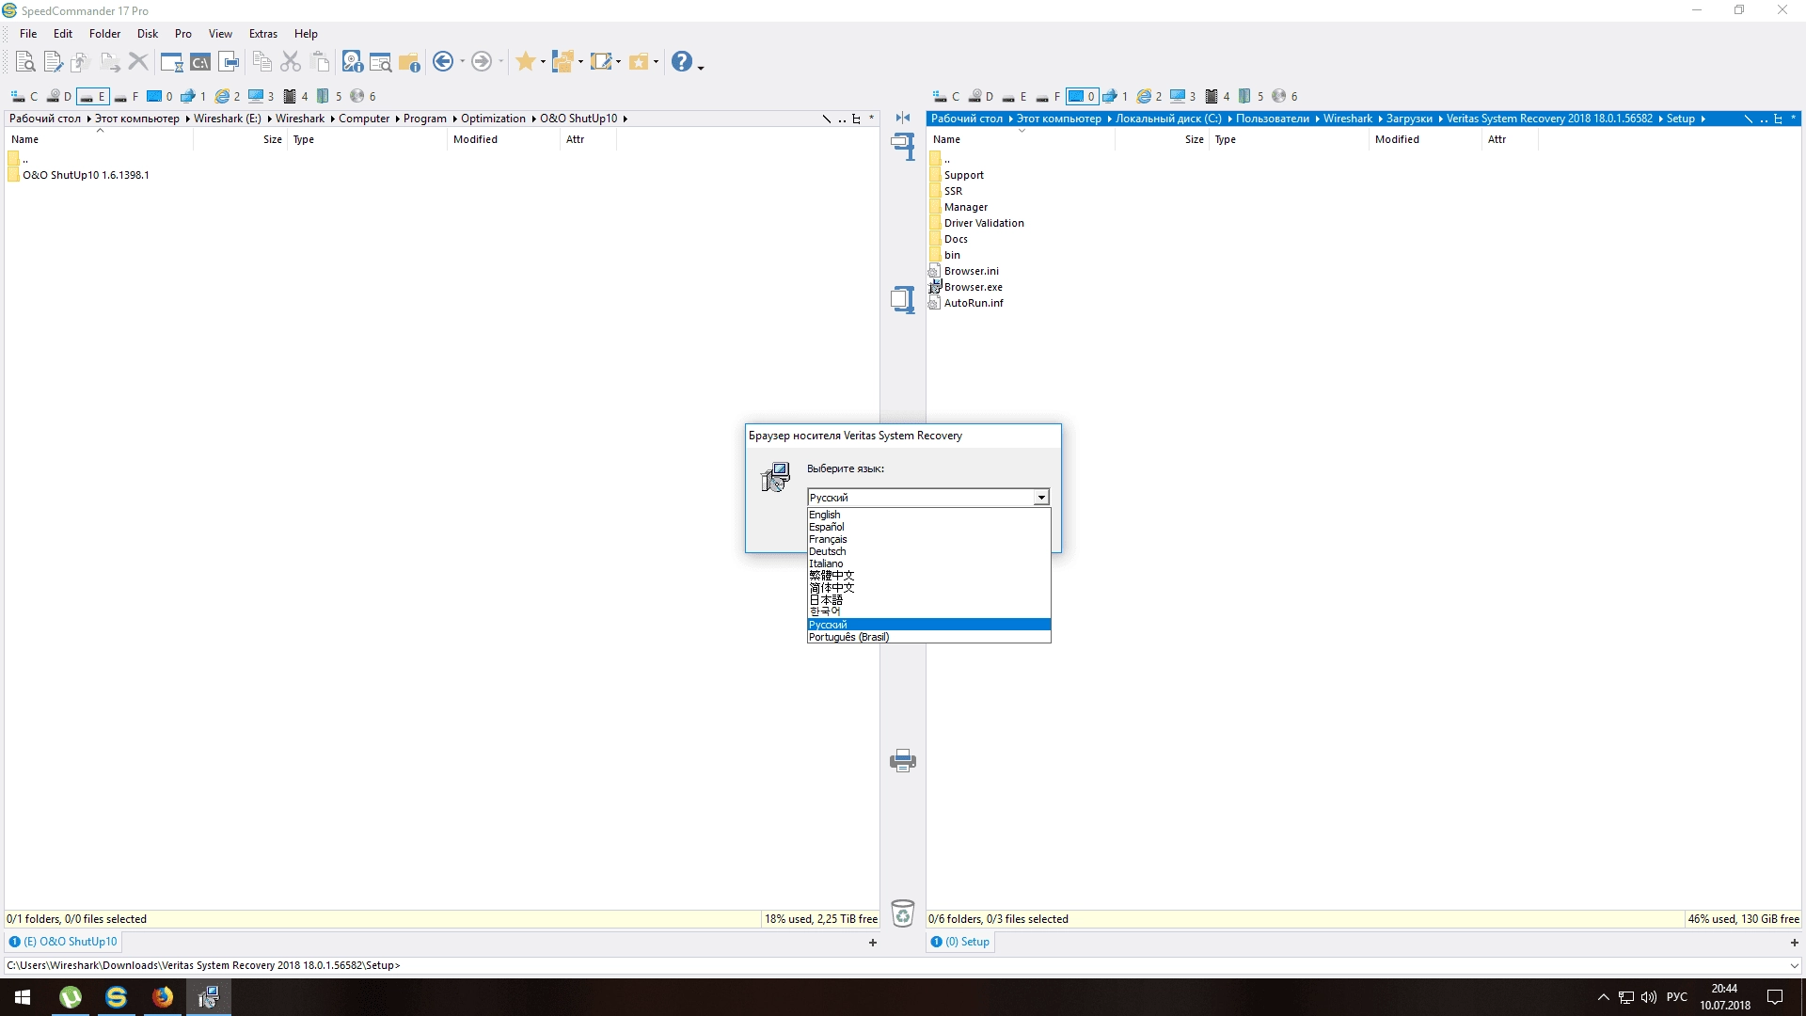
Task: Select Italiano in the language list
Action: click(x=928, y=564)
